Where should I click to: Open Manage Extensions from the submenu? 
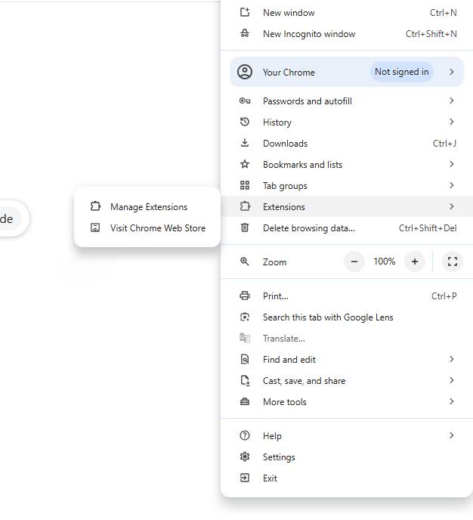click(x=147, y=206)
